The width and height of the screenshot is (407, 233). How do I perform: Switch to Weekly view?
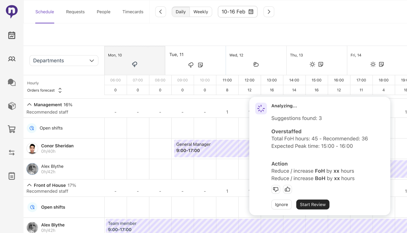click(x=201, y=12)
